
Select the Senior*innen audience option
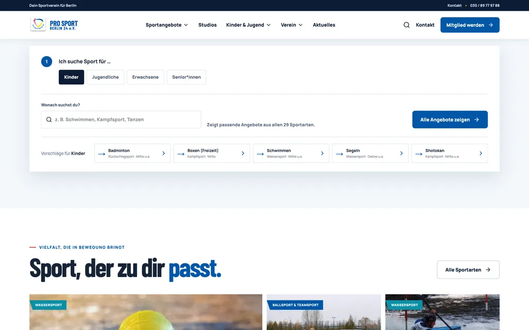pyautogui.click(x=186, y=77)
